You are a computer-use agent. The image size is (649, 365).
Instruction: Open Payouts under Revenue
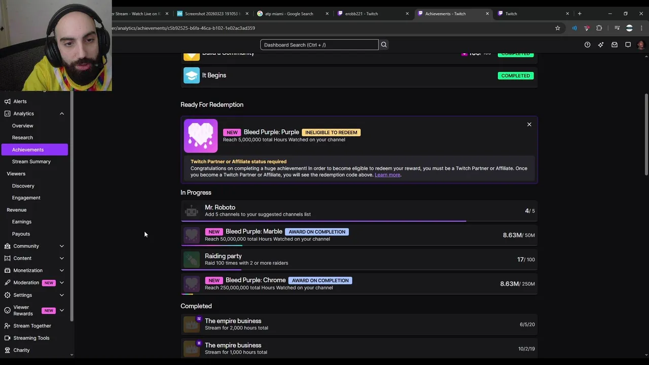21,234
